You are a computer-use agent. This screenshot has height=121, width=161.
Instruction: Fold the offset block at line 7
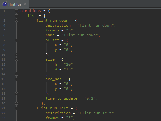coord(16,40)
